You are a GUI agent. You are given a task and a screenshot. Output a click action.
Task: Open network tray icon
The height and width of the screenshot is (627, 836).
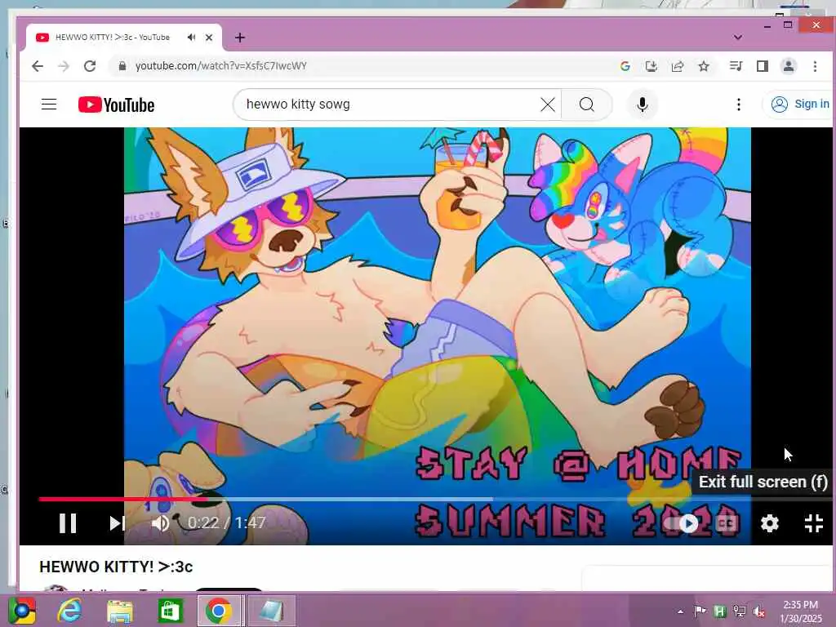(740, 611)
